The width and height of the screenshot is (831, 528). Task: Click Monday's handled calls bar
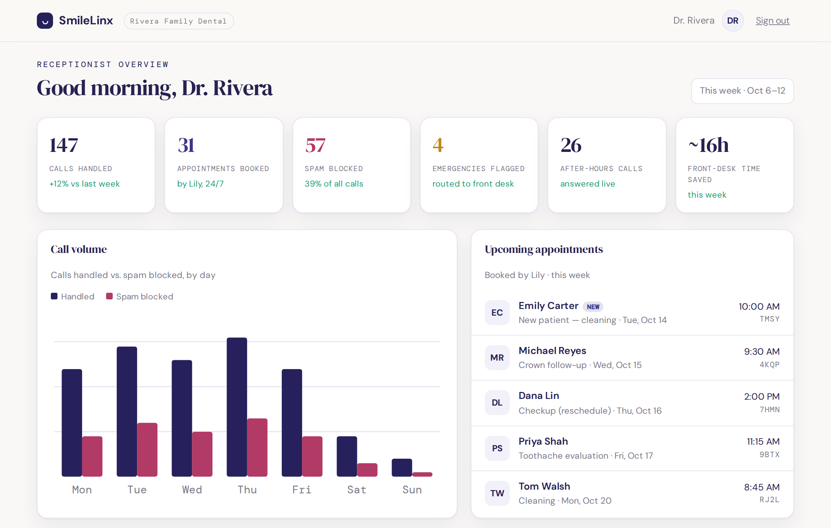click(72, 423)
